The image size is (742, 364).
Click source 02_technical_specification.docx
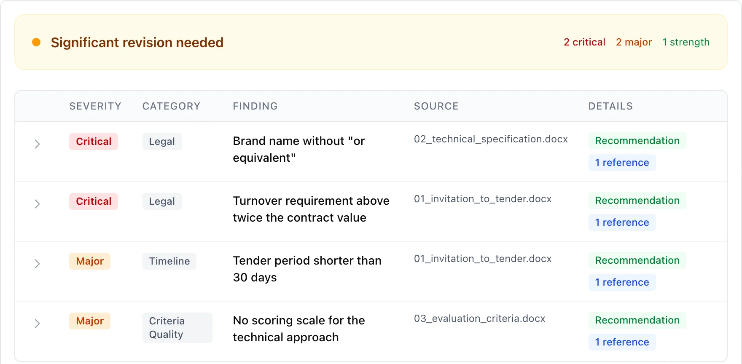click(x=491, y=139)
